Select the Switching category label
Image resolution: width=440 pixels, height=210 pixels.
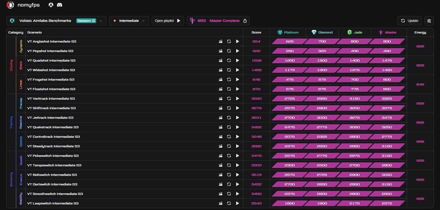[x=11, y=179]
